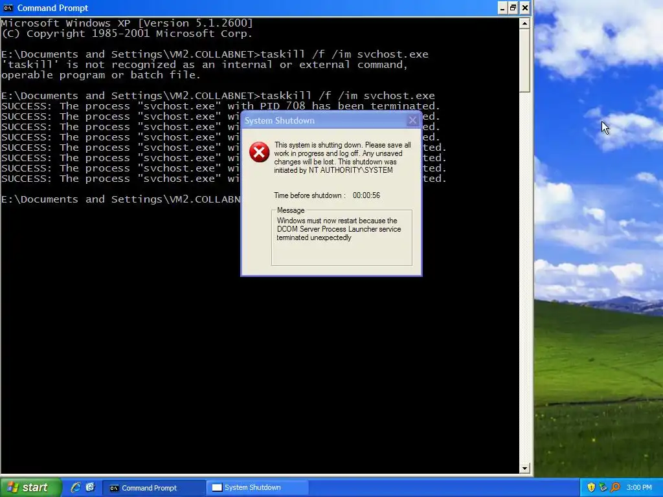
Task: Open the Command Prompt title bar system icon
Action: click(x=8, y=8)
